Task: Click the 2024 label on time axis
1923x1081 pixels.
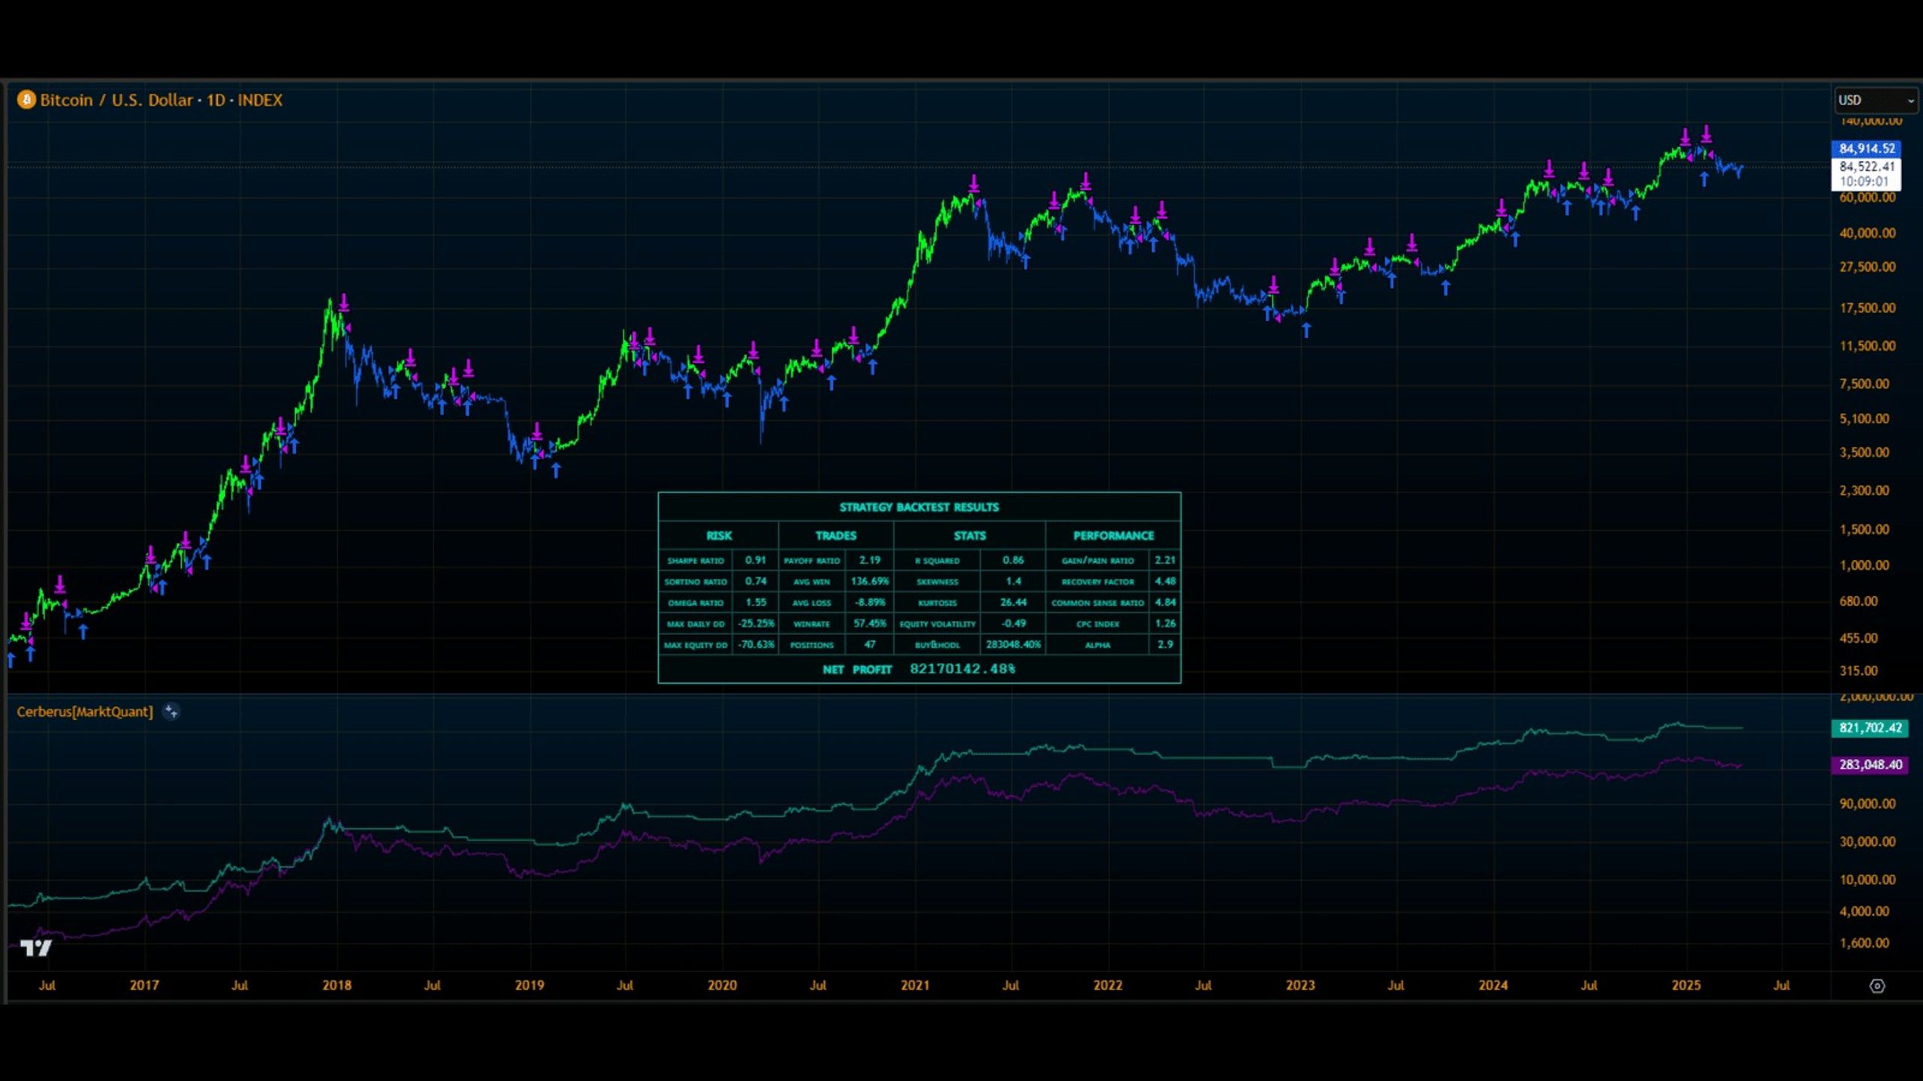Action: tap(1493, 985)
